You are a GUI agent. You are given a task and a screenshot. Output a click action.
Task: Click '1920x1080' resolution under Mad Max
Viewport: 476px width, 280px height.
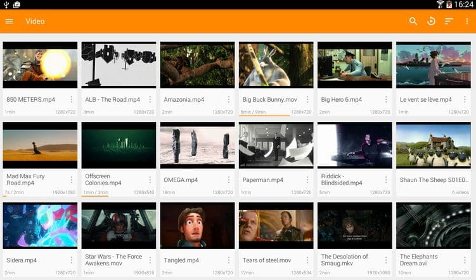64,192
